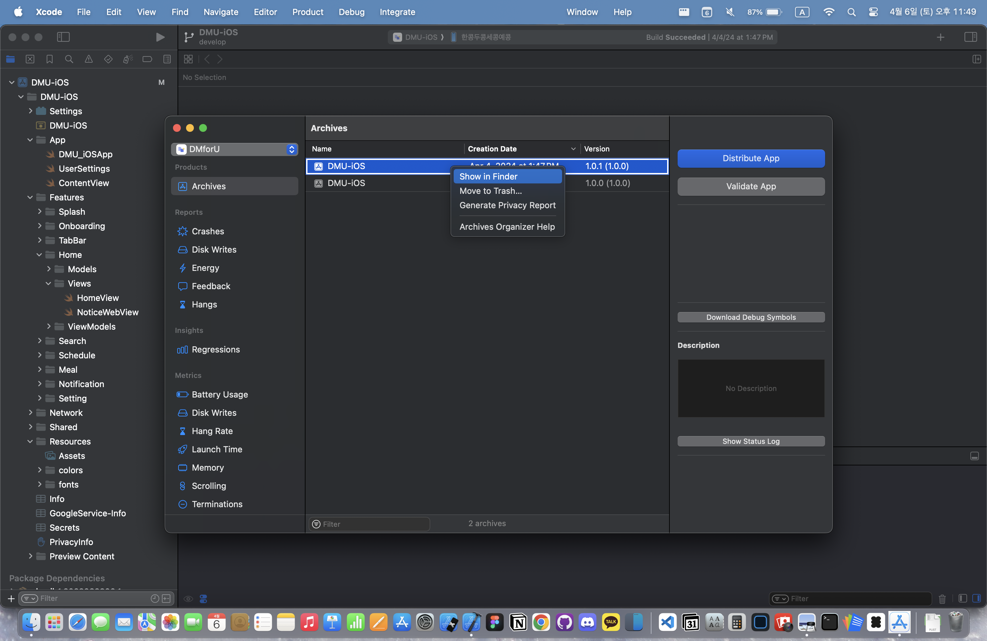Open the DMforU app selector dropdown
The image size is (987, 641).
tap(234, 149)
